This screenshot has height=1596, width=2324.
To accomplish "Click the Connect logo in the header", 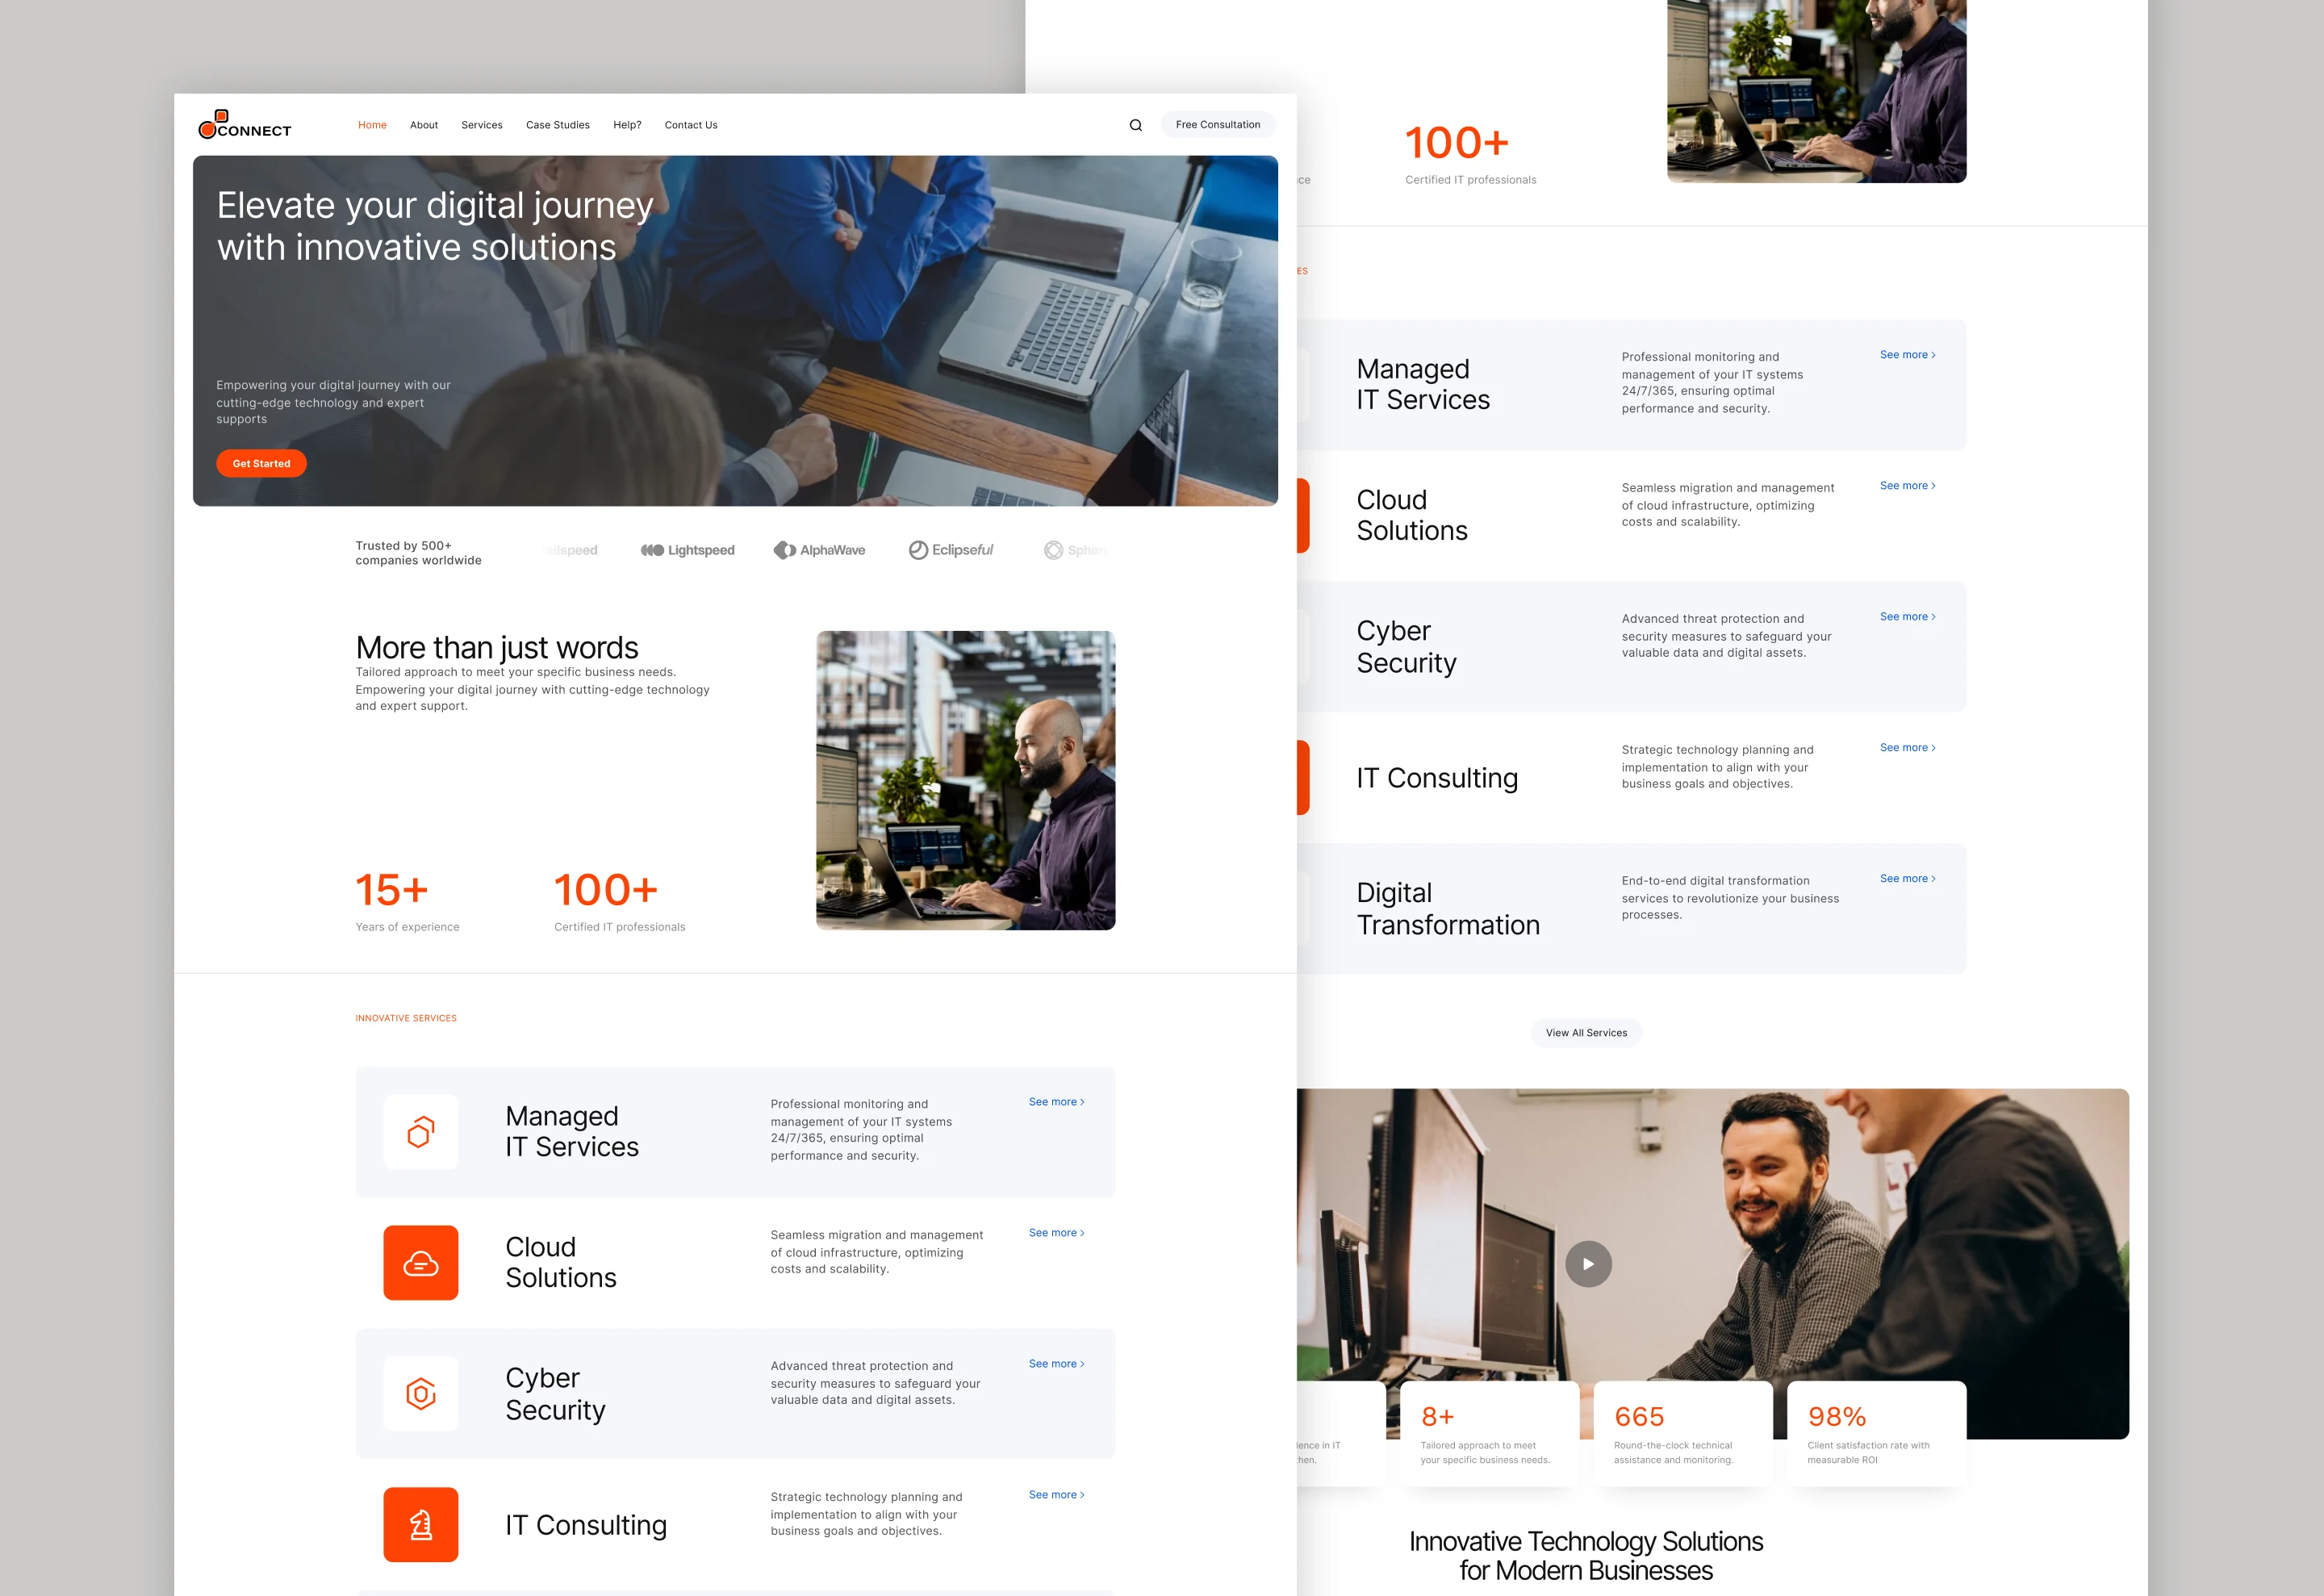I will pos(245,125).
